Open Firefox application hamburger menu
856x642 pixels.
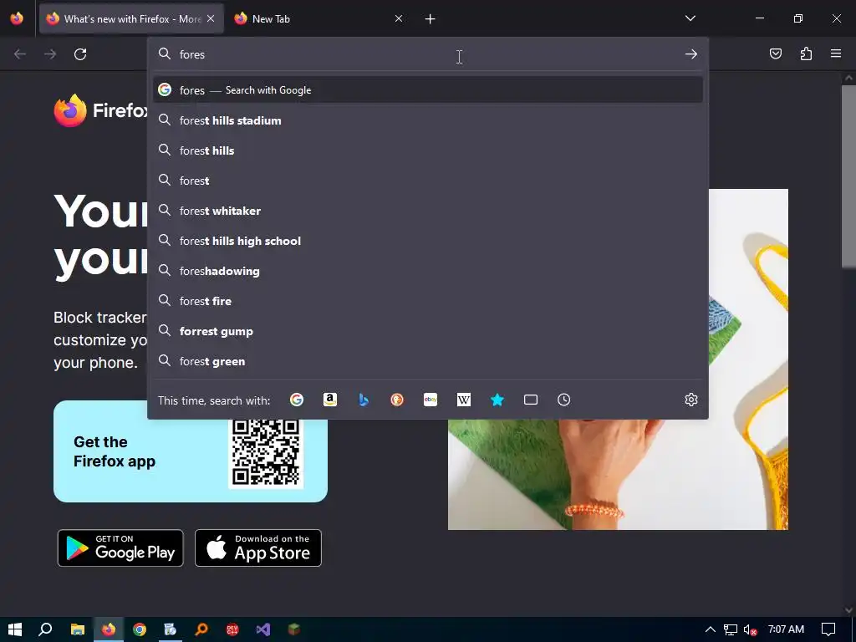(836, 53)
